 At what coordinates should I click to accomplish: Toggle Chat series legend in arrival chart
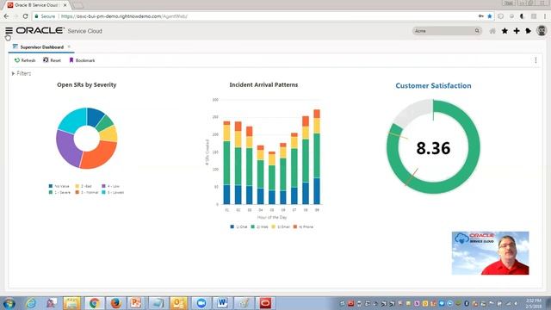point(238,226)
